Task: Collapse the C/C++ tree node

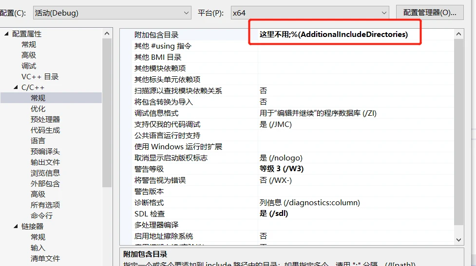Action: pos(16,88)
